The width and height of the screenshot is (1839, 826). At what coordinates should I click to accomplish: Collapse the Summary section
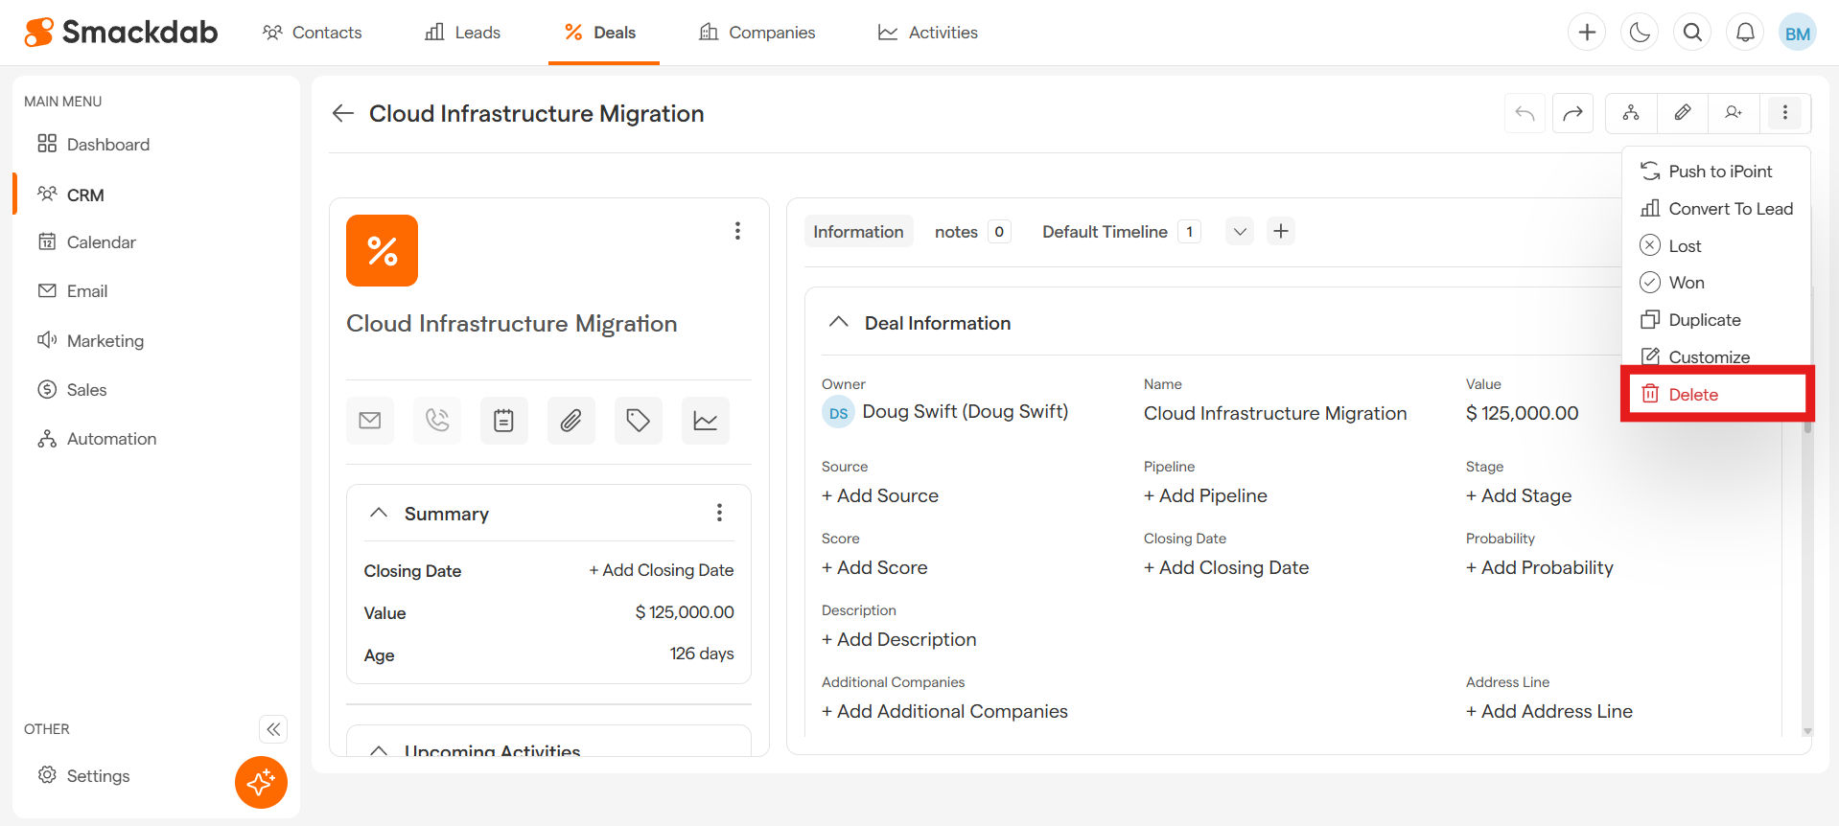click(x=379, y=514)
